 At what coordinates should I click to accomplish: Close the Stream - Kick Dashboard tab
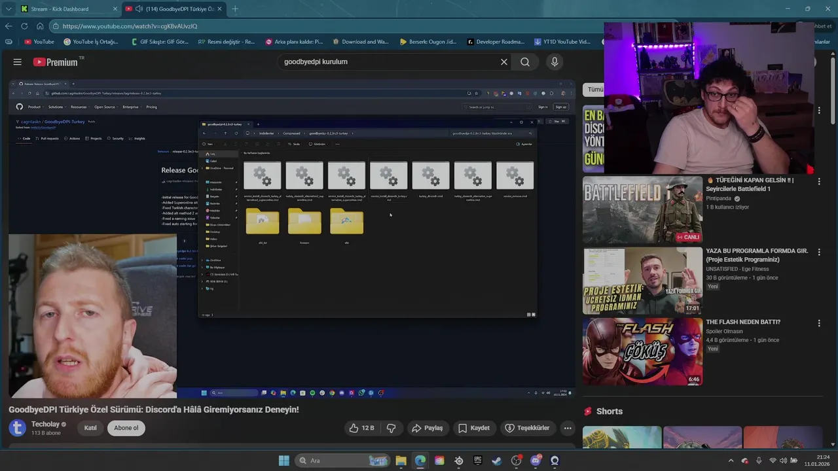coord(115,9)
